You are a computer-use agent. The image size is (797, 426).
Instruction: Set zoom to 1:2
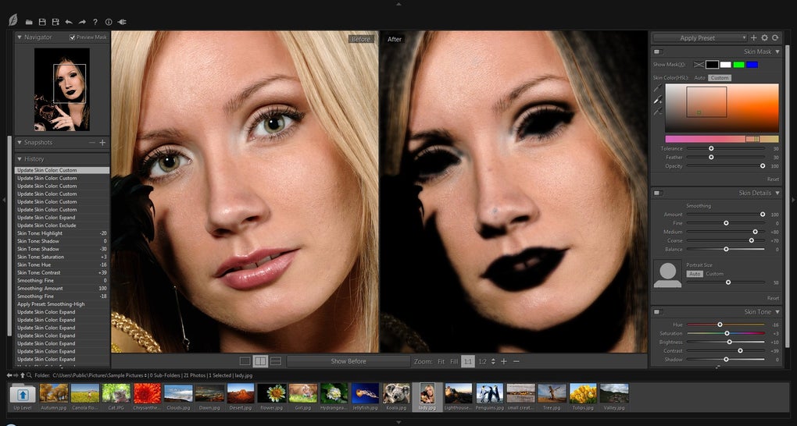pos(482,361)
